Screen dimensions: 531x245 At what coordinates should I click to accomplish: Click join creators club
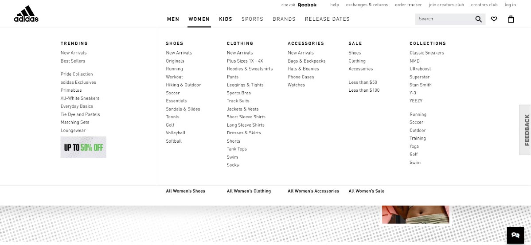click(x=446, y=5)
